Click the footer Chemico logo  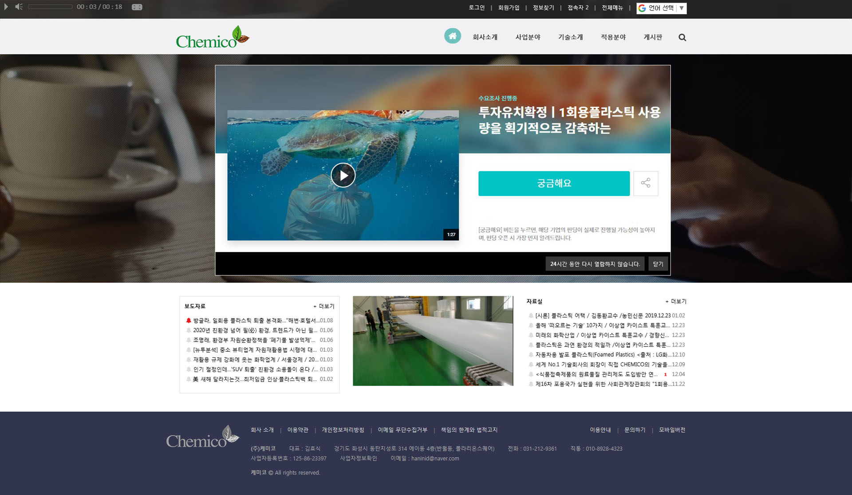[203, 437]
